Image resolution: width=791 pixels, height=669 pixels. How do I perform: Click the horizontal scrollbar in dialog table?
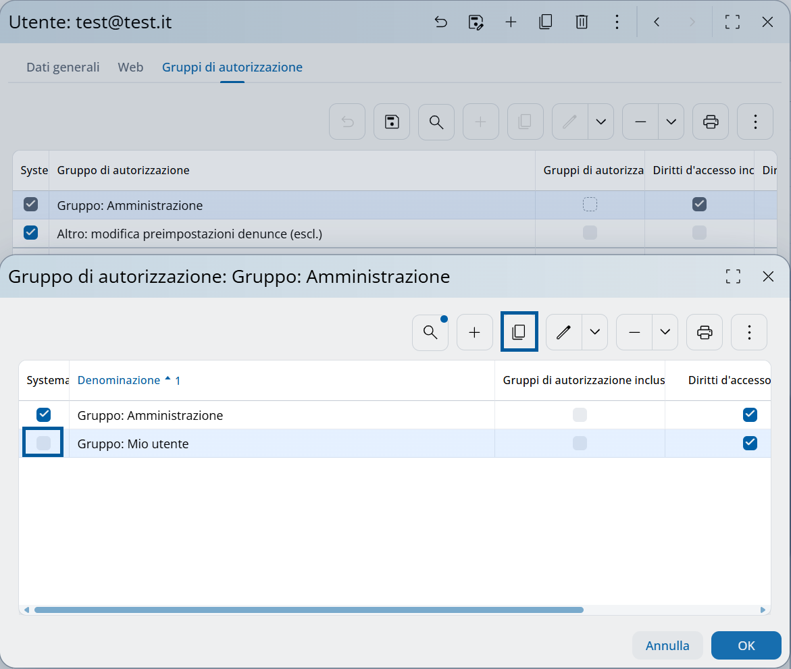[x=308, y=610]
